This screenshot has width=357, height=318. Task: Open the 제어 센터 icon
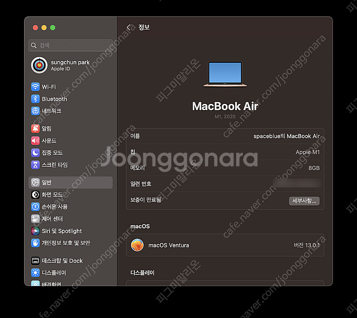coord(35,219)
